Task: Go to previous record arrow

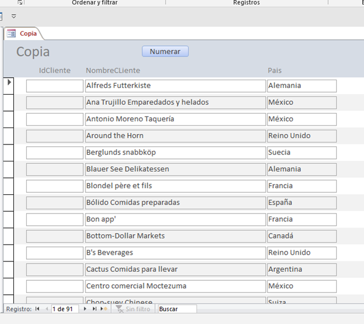Action: [x=46, y=309]
